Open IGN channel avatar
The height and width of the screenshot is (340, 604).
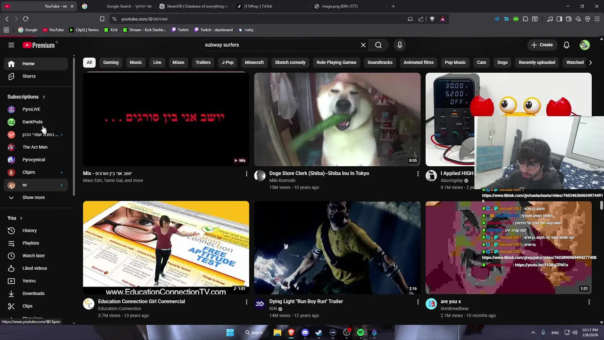[260, 304]
